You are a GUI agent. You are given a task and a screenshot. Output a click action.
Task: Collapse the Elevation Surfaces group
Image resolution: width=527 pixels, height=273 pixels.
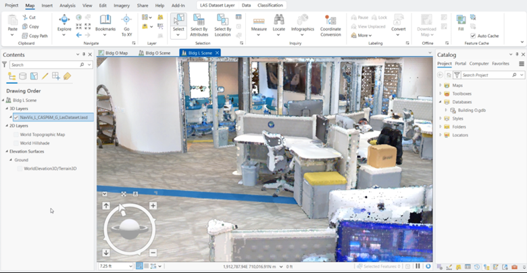click(7, 151)
